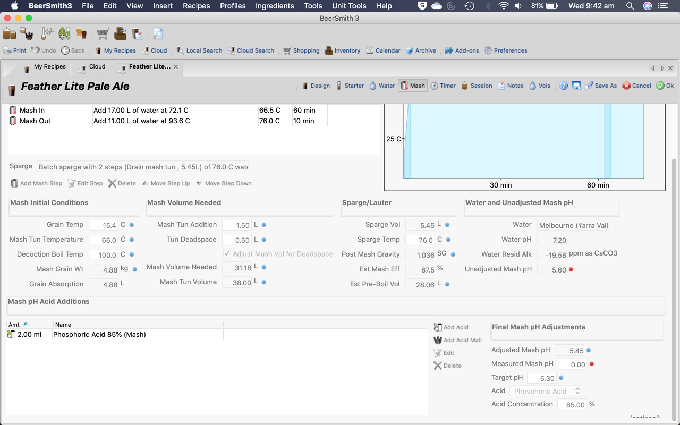Close the Feather Lite document tab
The image size is (680, 425).
[176, 67]
